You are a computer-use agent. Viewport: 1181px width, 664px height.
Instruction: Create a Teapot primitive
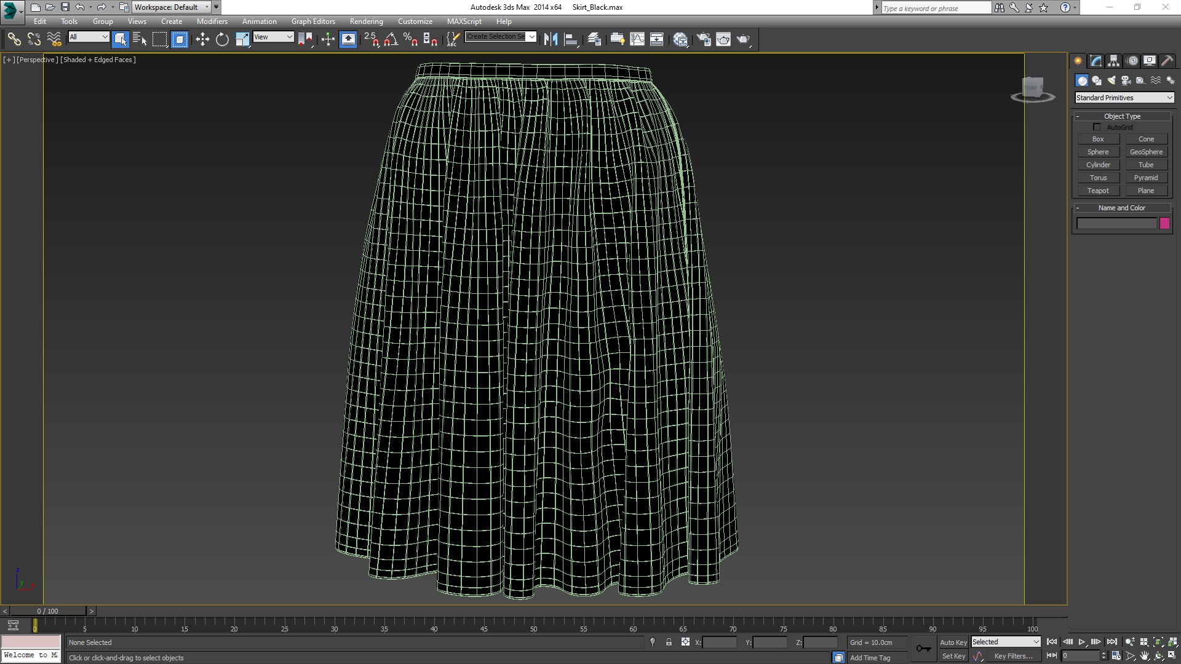coord(1098,191)
